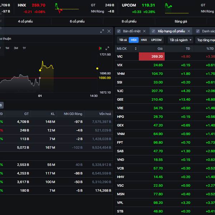Switch to the Bản đồ nhiệt tab
This screenshot has height=215, width=215.
132,31
